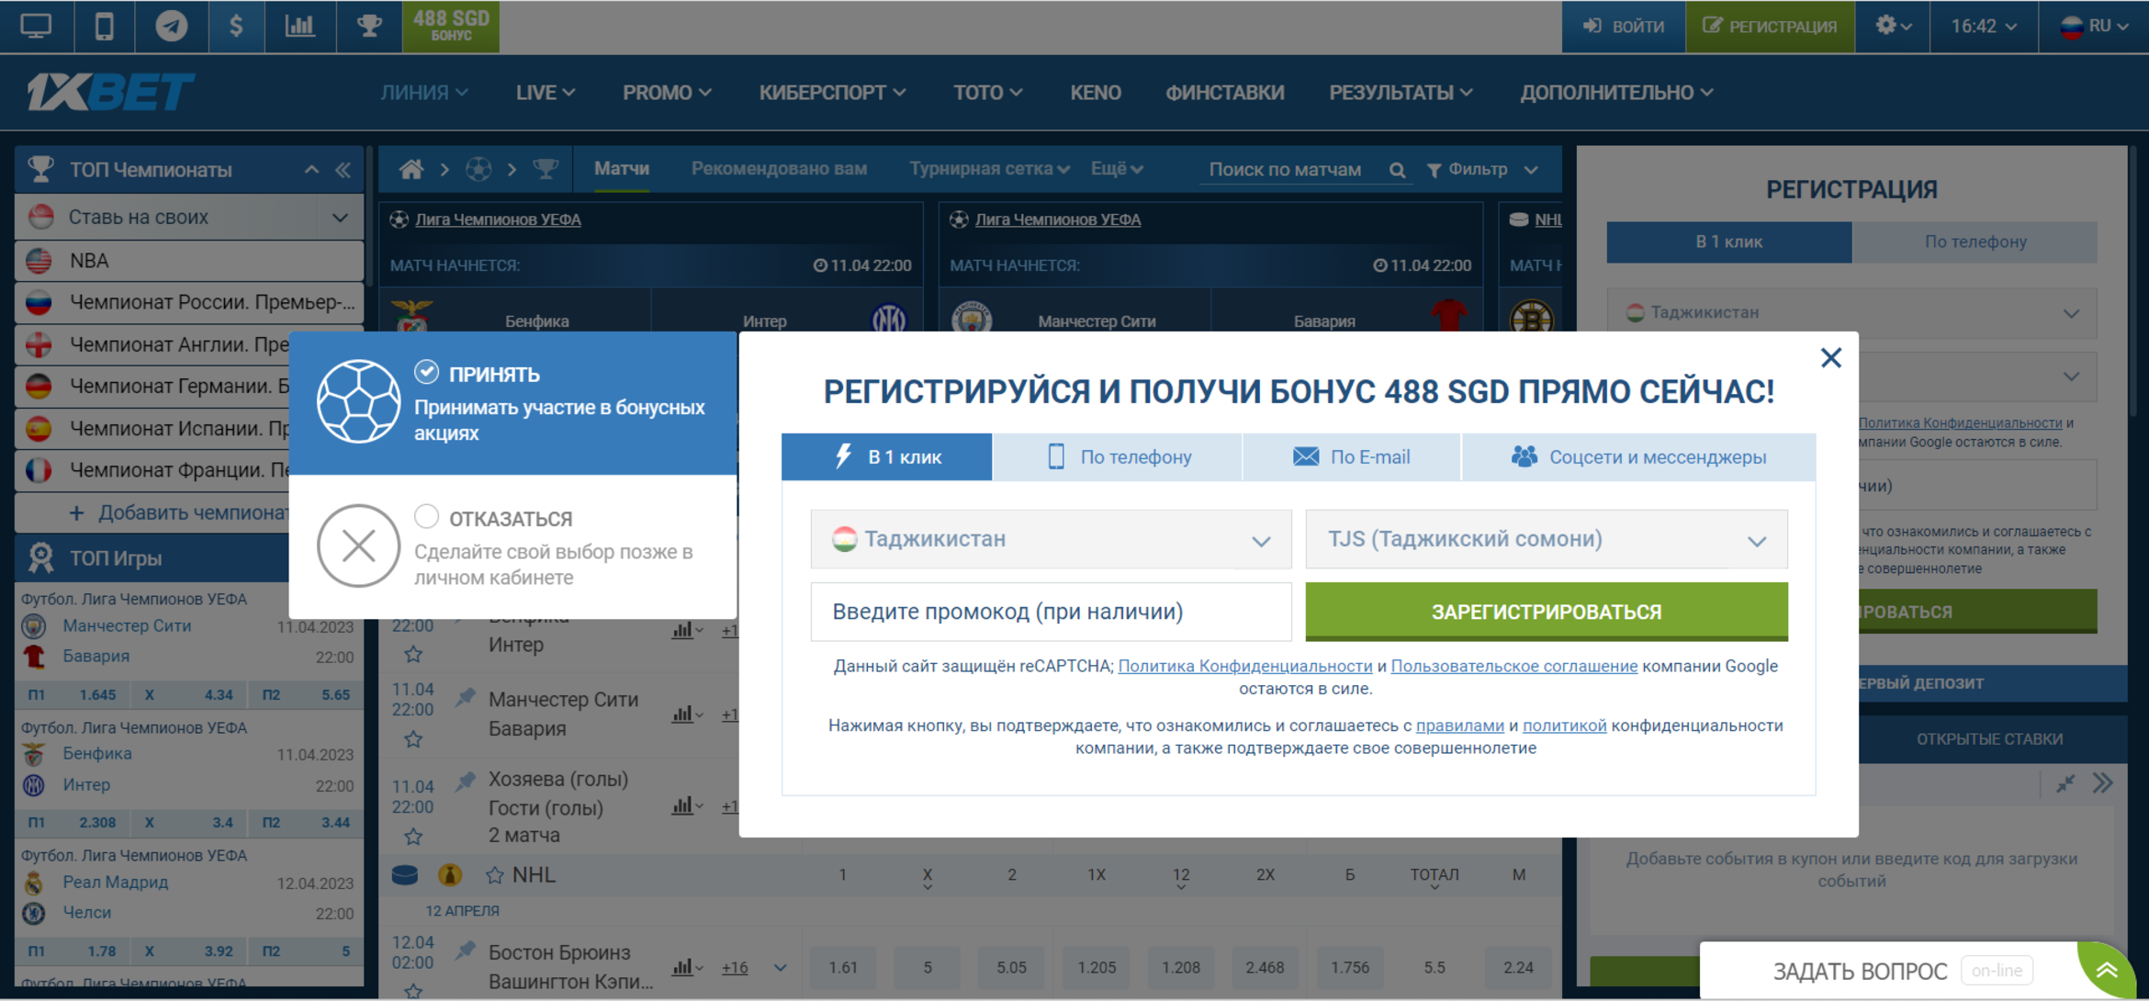This screenshot has height=1001, width=2149.
Task: Expand the Ставь на своих row
Action: click(x=189, y=218)
